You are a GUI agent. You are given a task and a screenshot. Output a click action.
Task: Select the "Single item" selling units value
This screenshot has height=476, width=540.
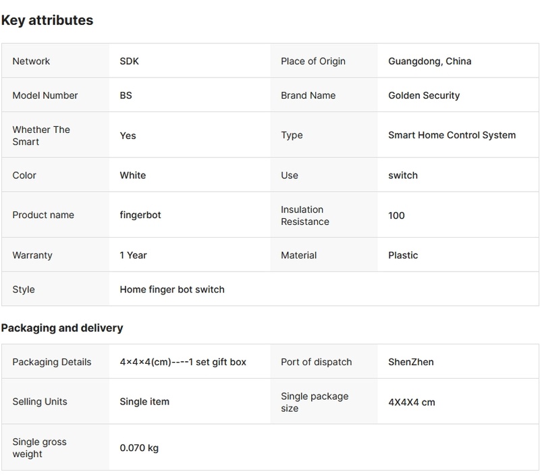pos(144,402)
